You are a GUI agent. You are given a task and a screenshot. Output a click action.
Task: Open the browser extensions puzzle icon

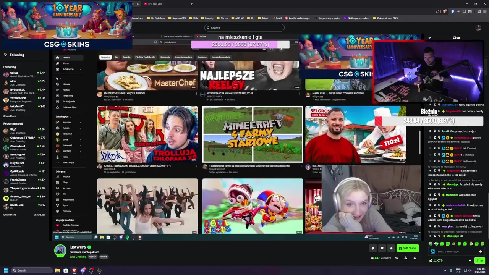[x=464, y=11]
